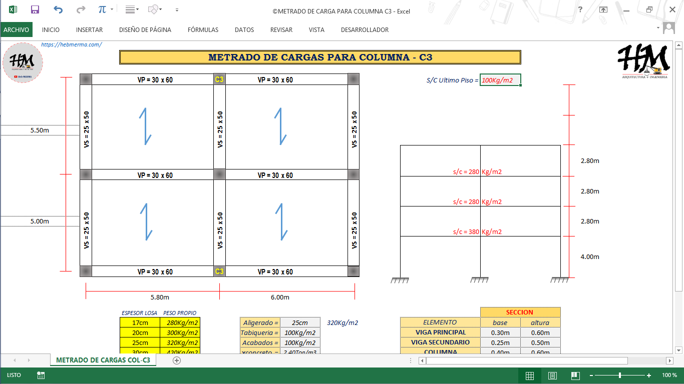Switch to Page Break Preview view

pyautogui.click(x=575, y=375)
